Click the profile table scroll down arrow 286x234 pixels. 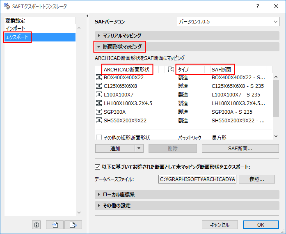coord(276,136)
